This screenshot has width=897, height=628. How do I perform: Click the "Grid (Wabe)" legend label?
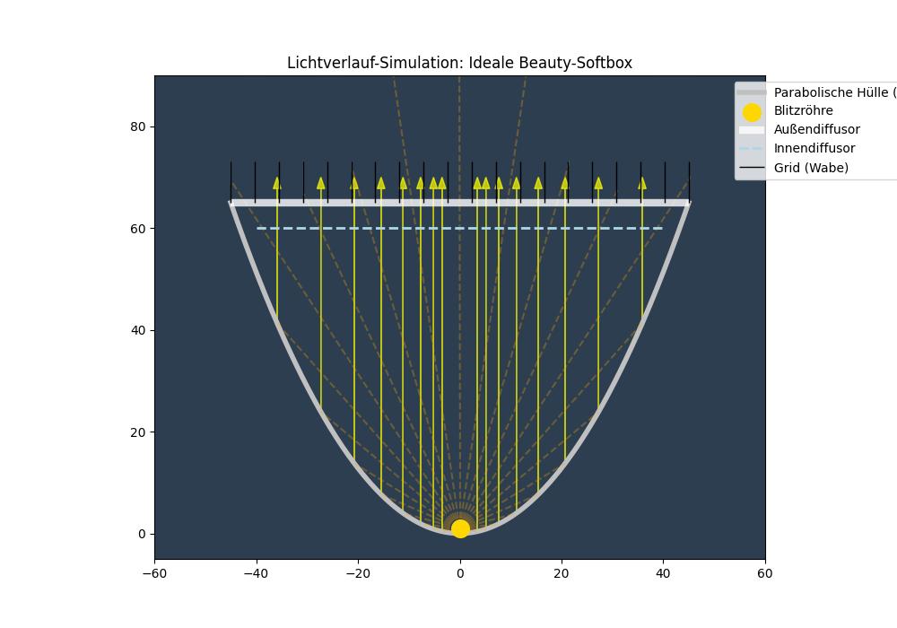811,168
